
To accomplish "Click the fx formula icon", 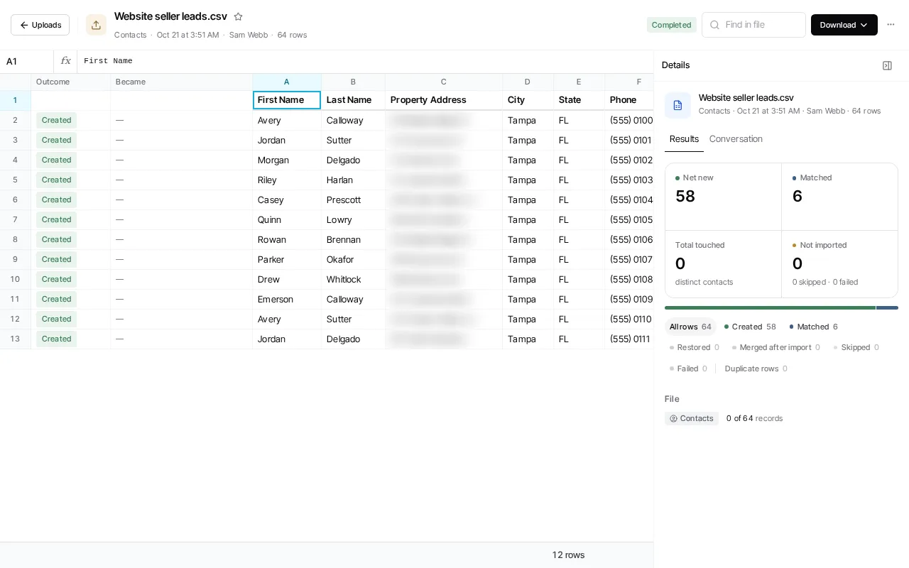I will (65, 61).
